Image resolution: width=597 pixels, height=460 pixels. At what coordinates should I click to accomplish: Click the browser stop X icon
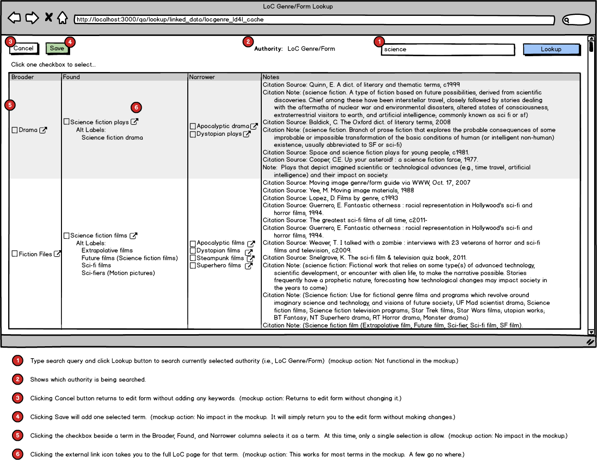tap(49, 17)
